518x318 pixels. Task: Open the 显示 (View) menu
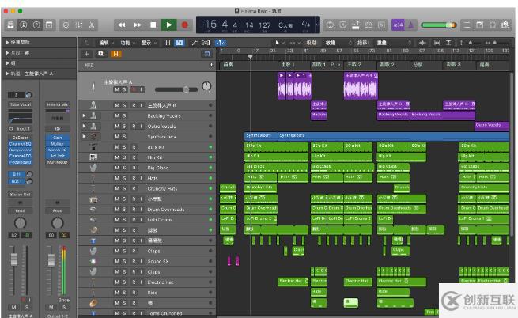click(149, 43)
